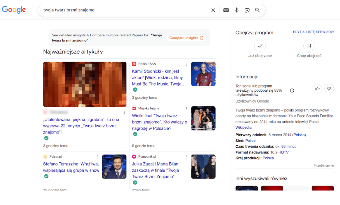Open the Wikipedia source link

(243, 128)
